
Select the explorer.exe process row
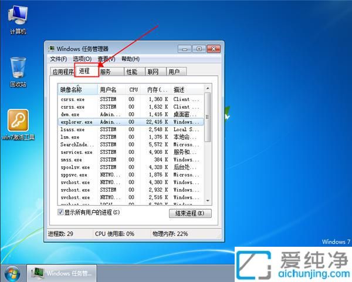tap(131, 122)
